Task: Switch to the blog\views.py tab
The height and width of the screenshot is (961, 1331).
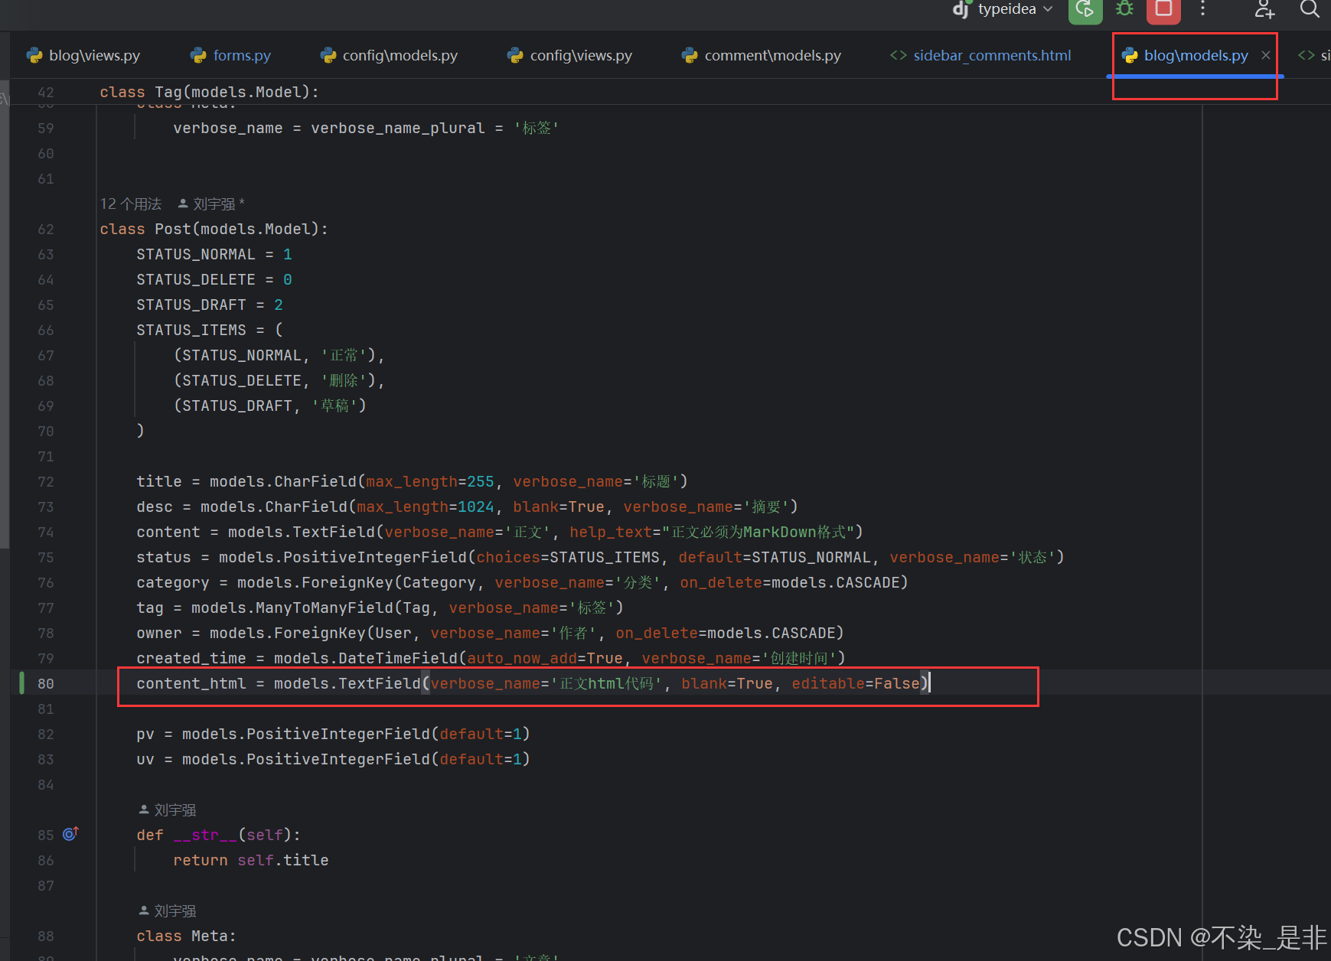Action: coord(83,55)
